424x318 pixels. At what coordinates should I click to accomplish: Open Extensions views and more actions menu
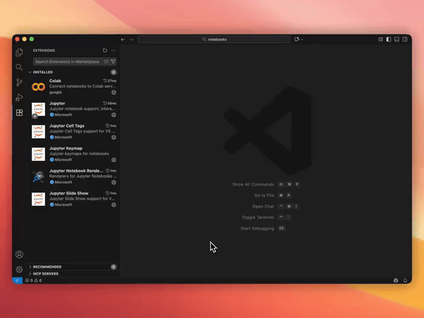[x=113, y=50]
